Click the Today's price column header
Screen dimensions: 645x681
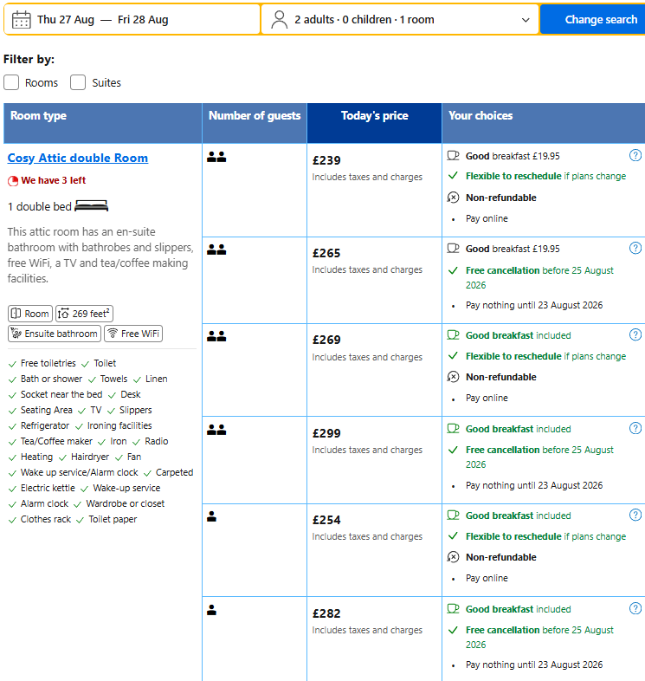tap(374, 123)
